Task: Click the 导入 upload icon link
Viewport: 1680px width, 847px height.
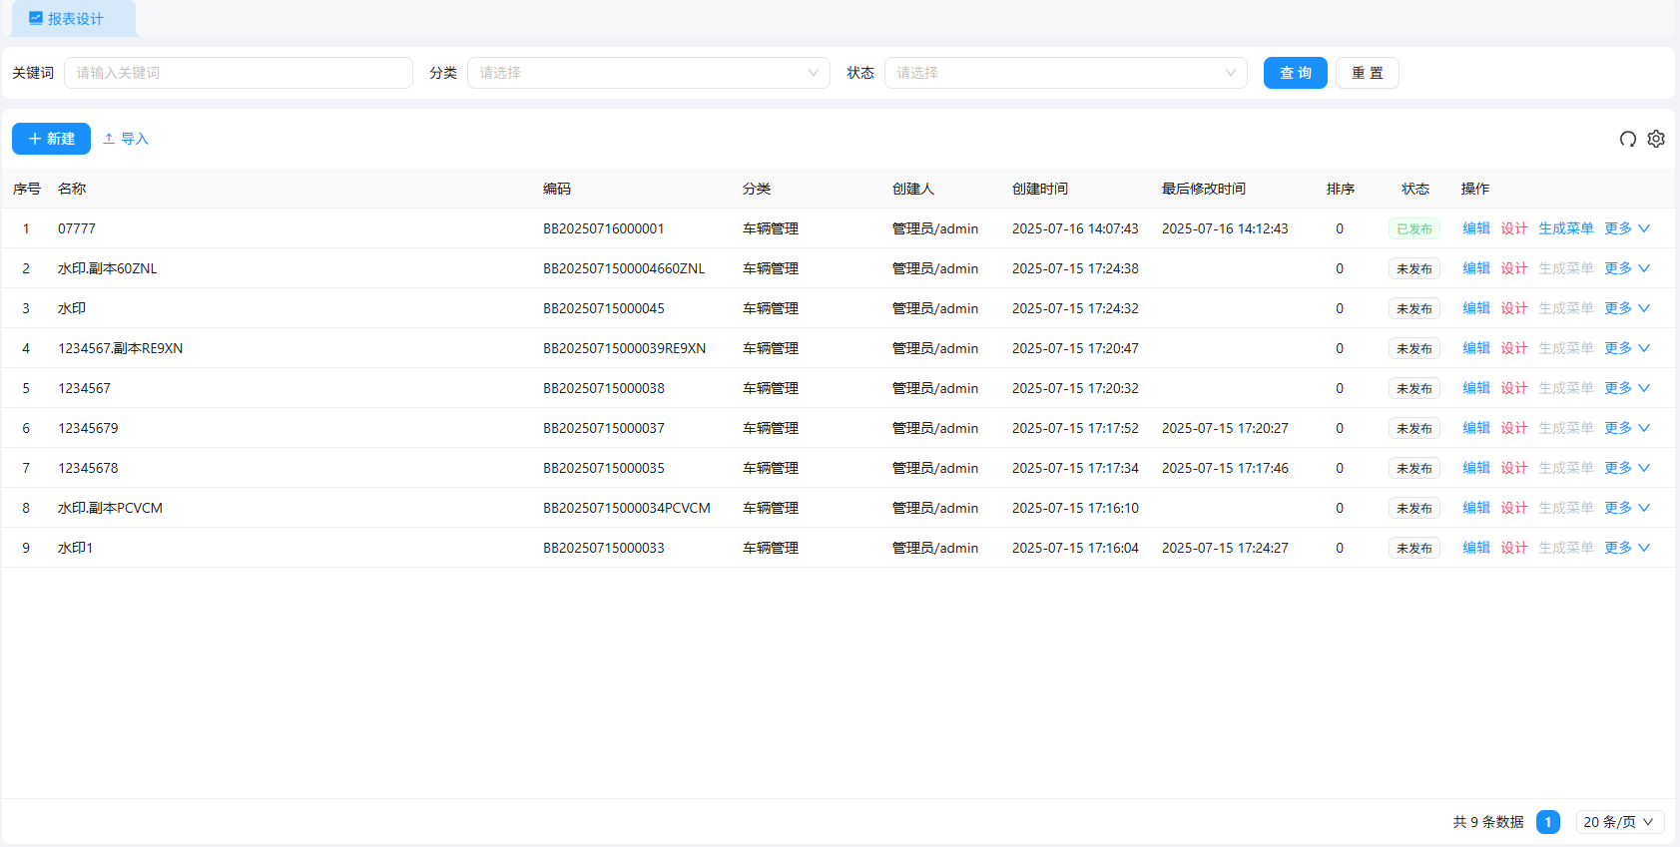Action: (126, 139)
